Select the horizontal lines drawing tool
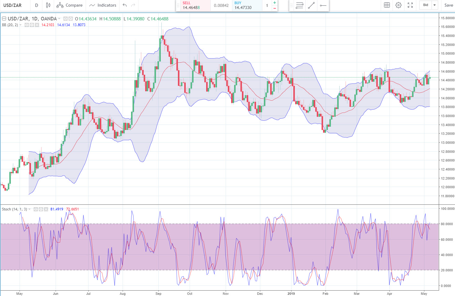The width and height of the screenshot is (455, 296). tap(300, 5)
